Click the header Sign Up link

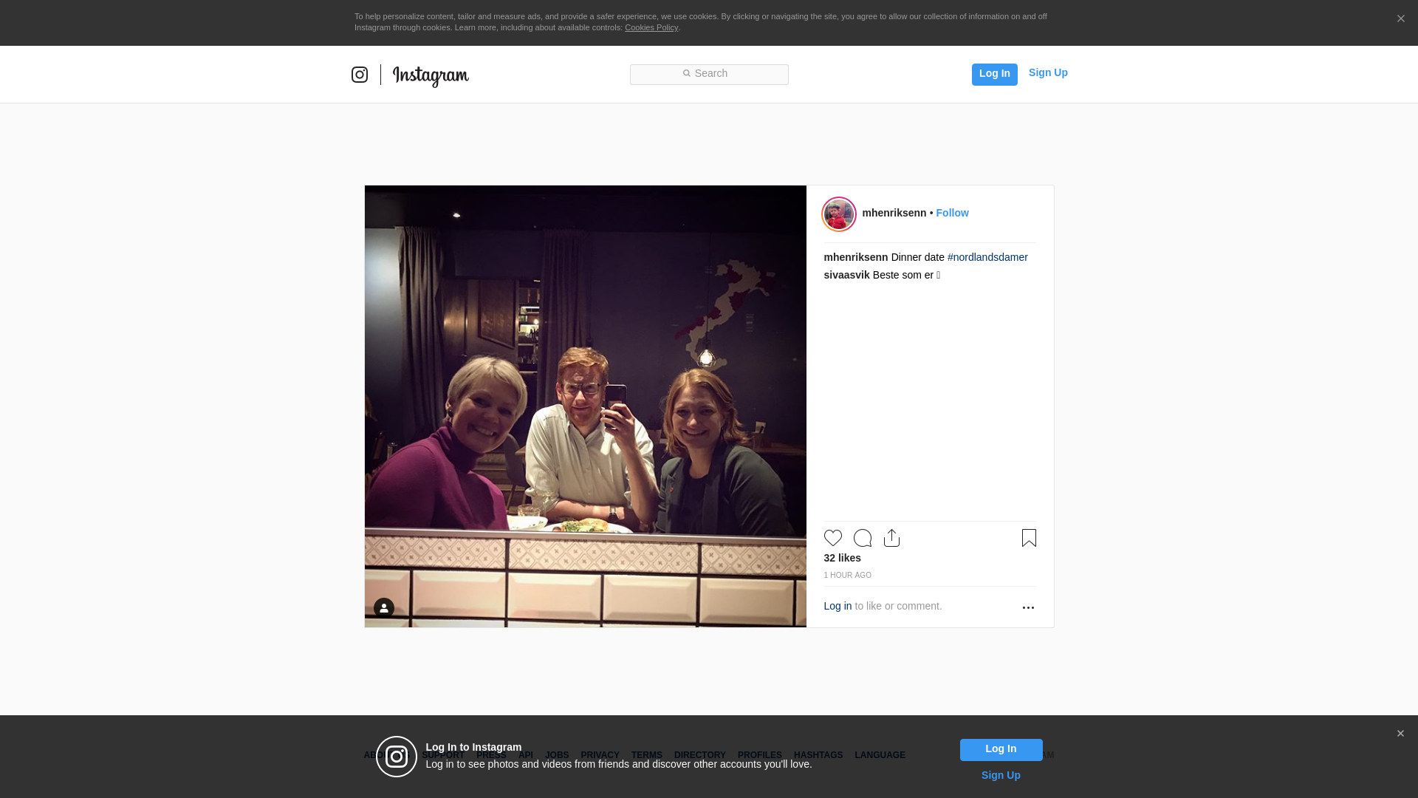pos(1047,72)
